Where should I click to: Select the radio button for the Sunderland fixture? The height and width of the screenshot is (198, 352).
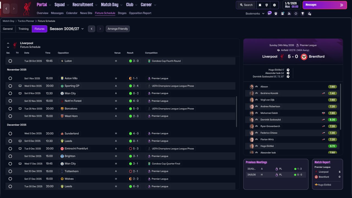click(x=10, y=134)
